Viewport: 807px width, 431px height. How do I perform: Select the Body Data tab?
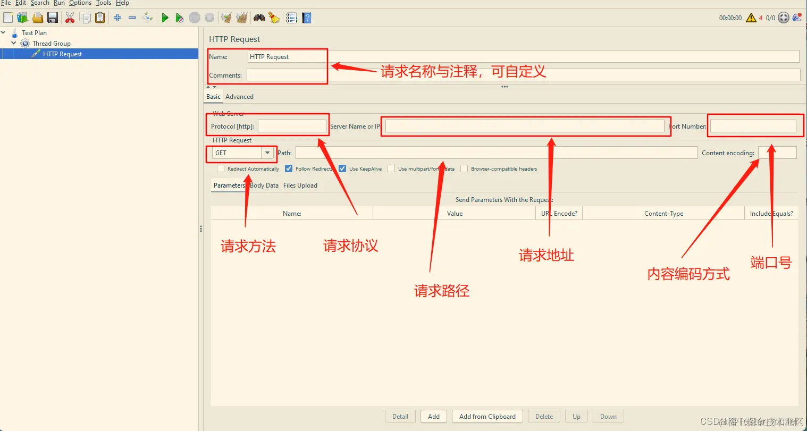[264, 185]
